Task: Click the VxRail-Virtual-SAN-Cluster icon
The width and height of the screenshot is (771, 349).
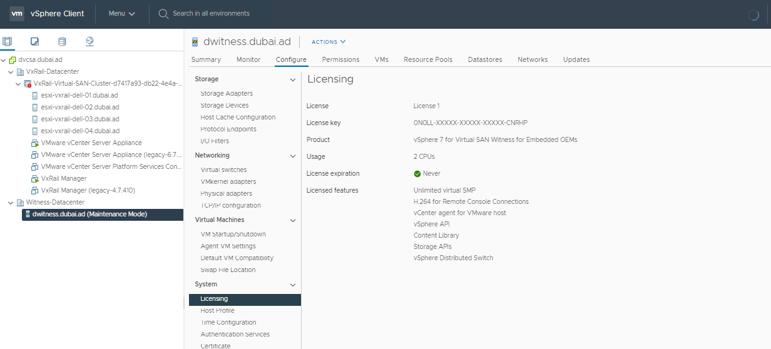Action: [x=28, y=84]
